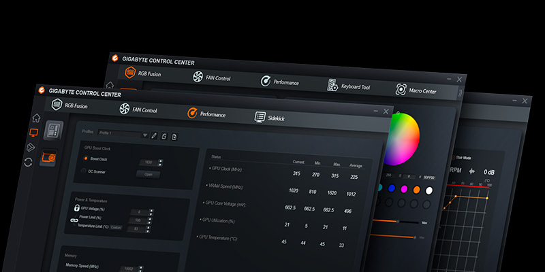
Task: Select the OC Scanner radio button
Action: coord(83,171)
